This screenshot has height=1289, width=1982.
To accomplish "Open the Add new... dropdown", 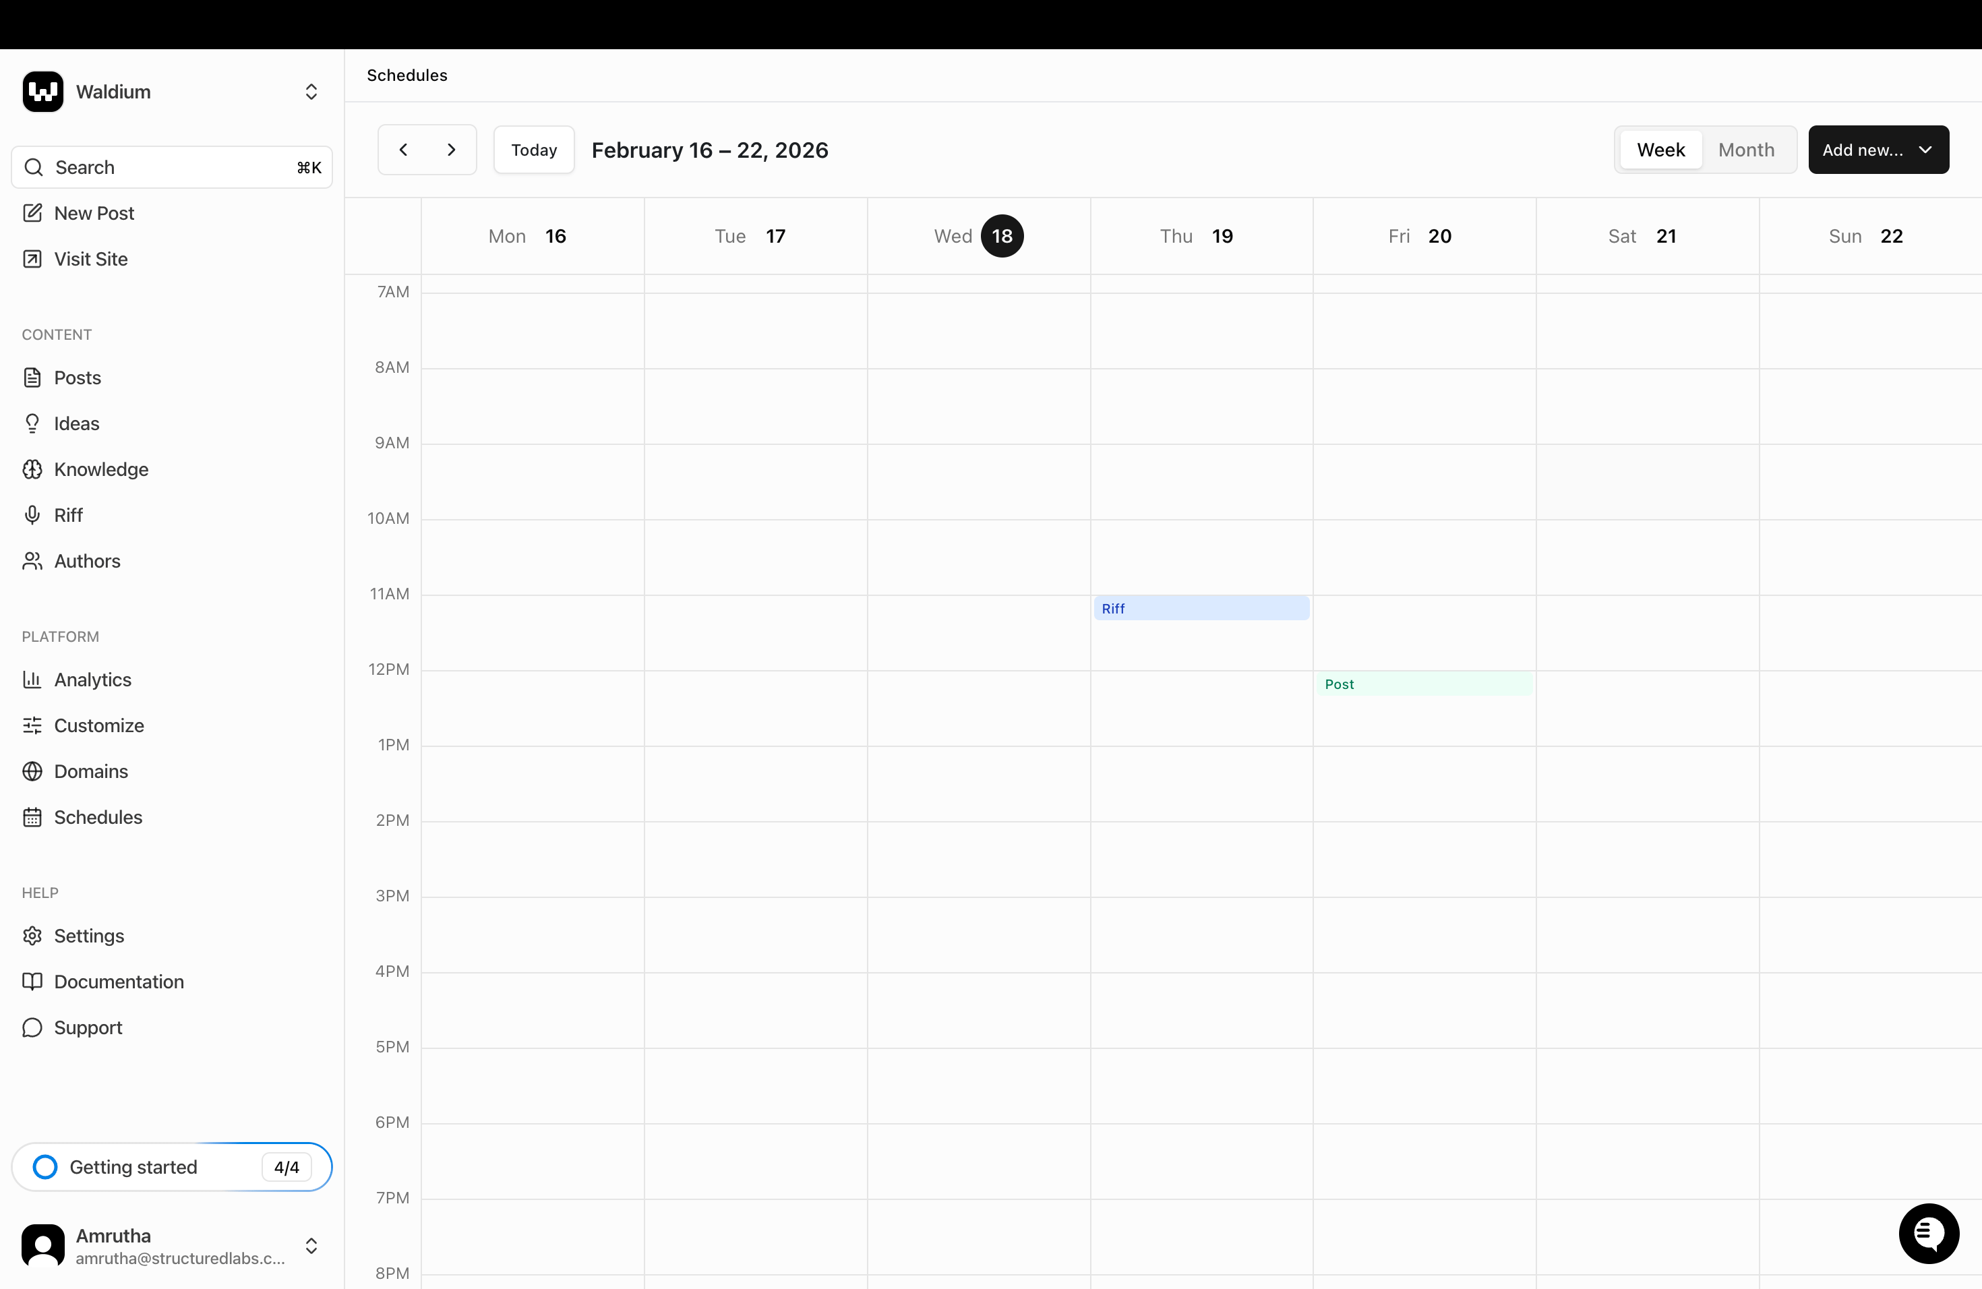I will [x=1877, y=150].
